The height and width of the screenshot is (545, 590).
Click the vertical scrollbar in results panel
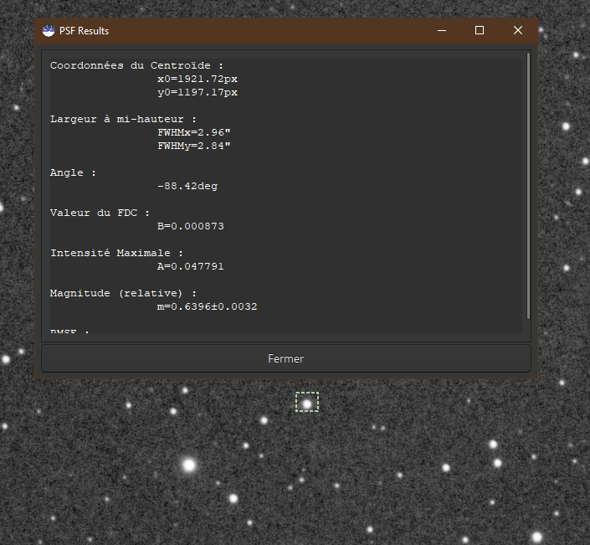tap(528, 186)
